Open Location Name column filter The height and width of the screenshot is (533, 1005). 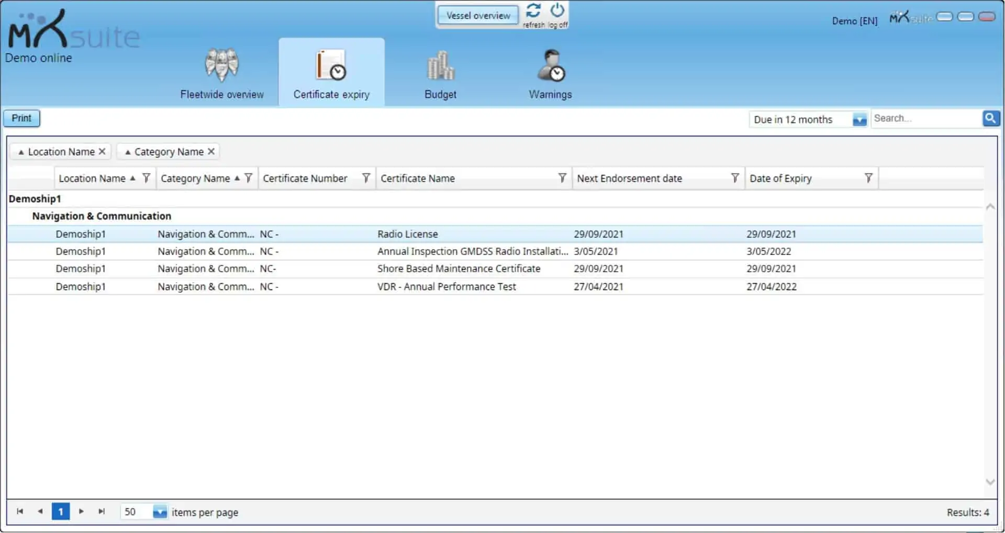point(147,178)
